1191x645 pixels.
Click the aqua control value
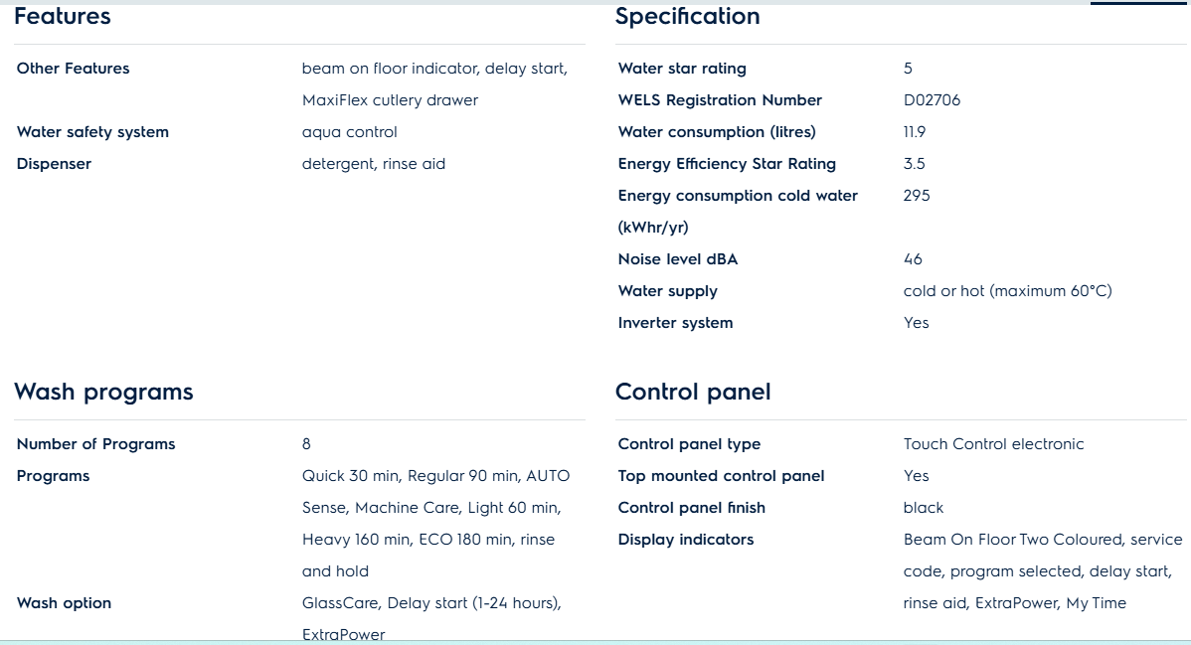(x=349, y=132)
